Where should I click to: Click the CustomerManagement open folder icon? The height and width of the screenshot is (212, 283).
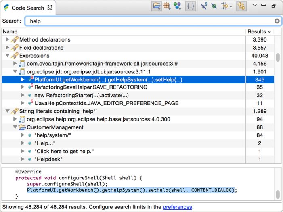click(x=22, y=127)
